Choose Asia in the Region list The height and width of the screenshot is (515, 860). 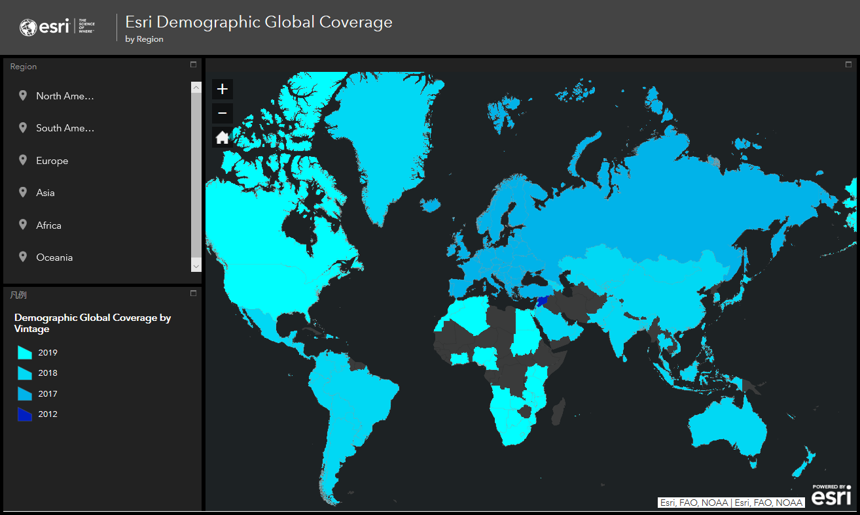46,193
